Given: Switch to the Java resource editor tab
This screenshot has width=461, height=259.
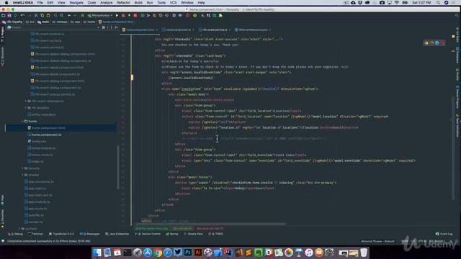Looking at the screenshot, I should 253,30.
